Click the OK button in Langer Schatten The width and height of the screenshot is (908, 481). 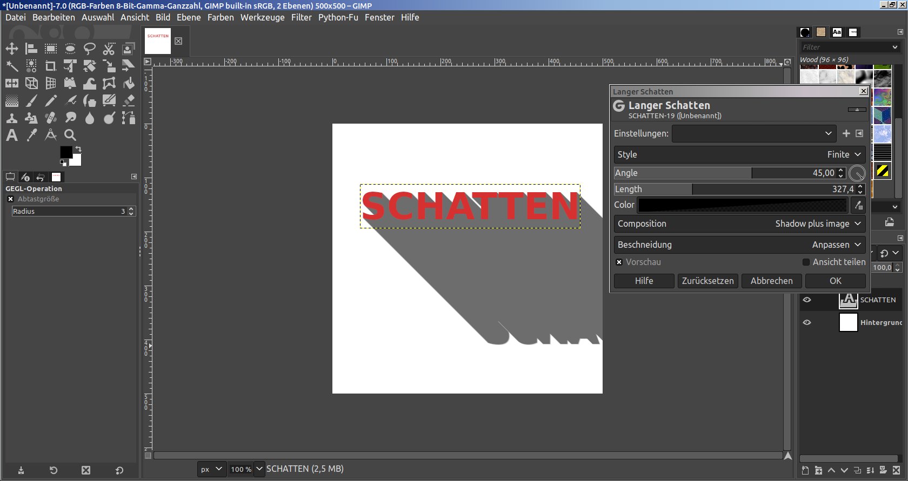pos(835,281)
